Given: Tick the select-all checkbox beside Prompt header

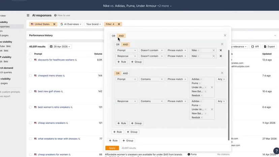Looking at the screenshot, I should coord(30,54).
